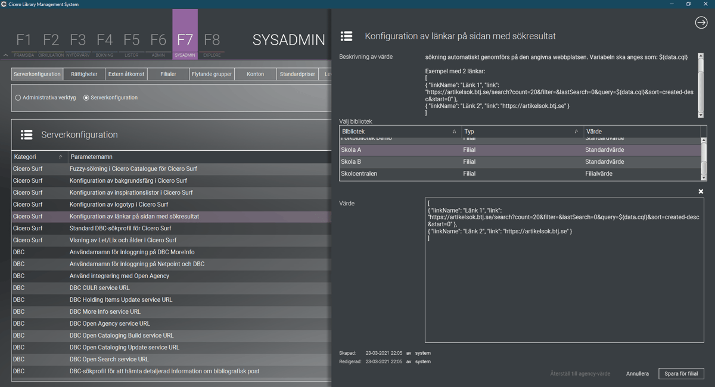Sort the library list by the Typ column
This screenshot has height=387, width=715.
click(522, 131)
